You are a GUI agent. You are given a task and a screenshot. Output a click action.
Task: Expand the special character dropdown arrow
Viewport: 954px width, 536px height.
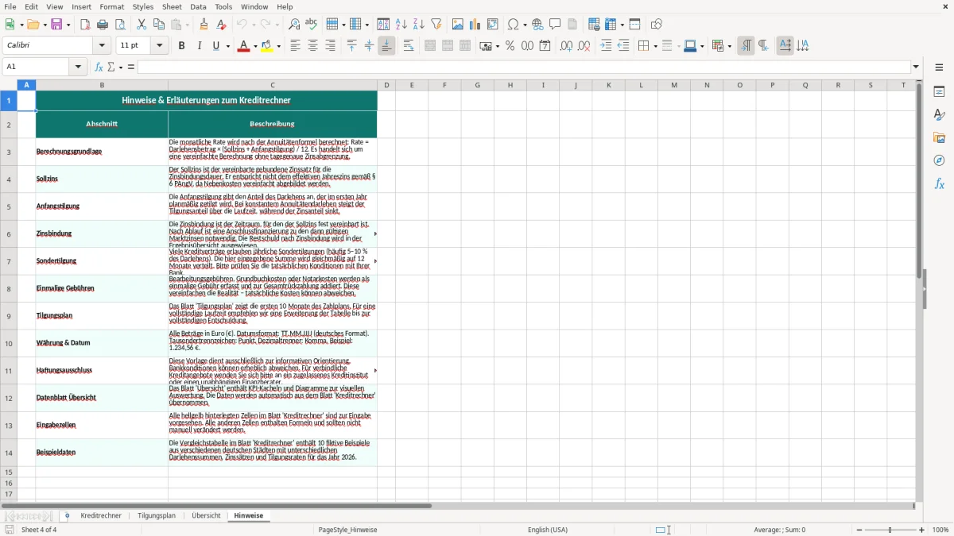pos(524,25)
